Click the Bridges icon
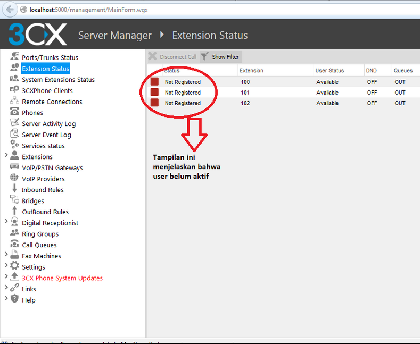This screenshot has width=420, height=344. coord(14,199)
